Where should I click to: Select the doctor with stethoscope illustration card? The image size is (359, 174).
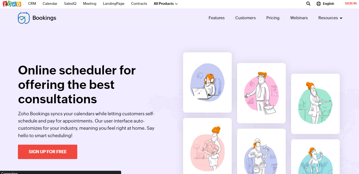315,104
